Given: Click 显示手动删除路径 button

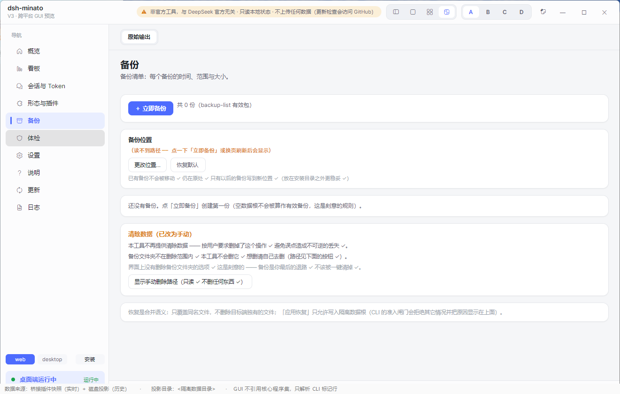Looking at the screenshot, I should click(190, 282).
